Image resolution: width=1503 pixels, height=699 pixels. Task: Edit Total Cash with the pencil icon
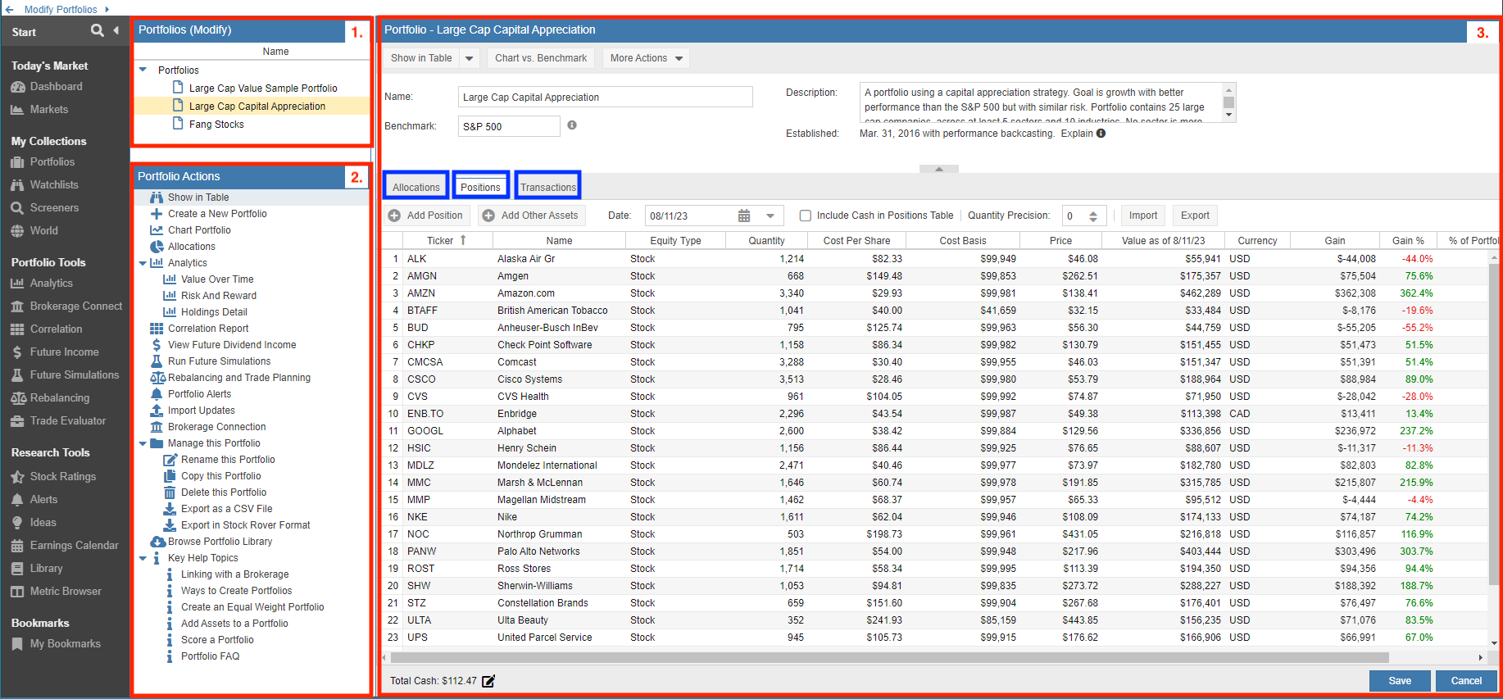click(x=488, y=681)
